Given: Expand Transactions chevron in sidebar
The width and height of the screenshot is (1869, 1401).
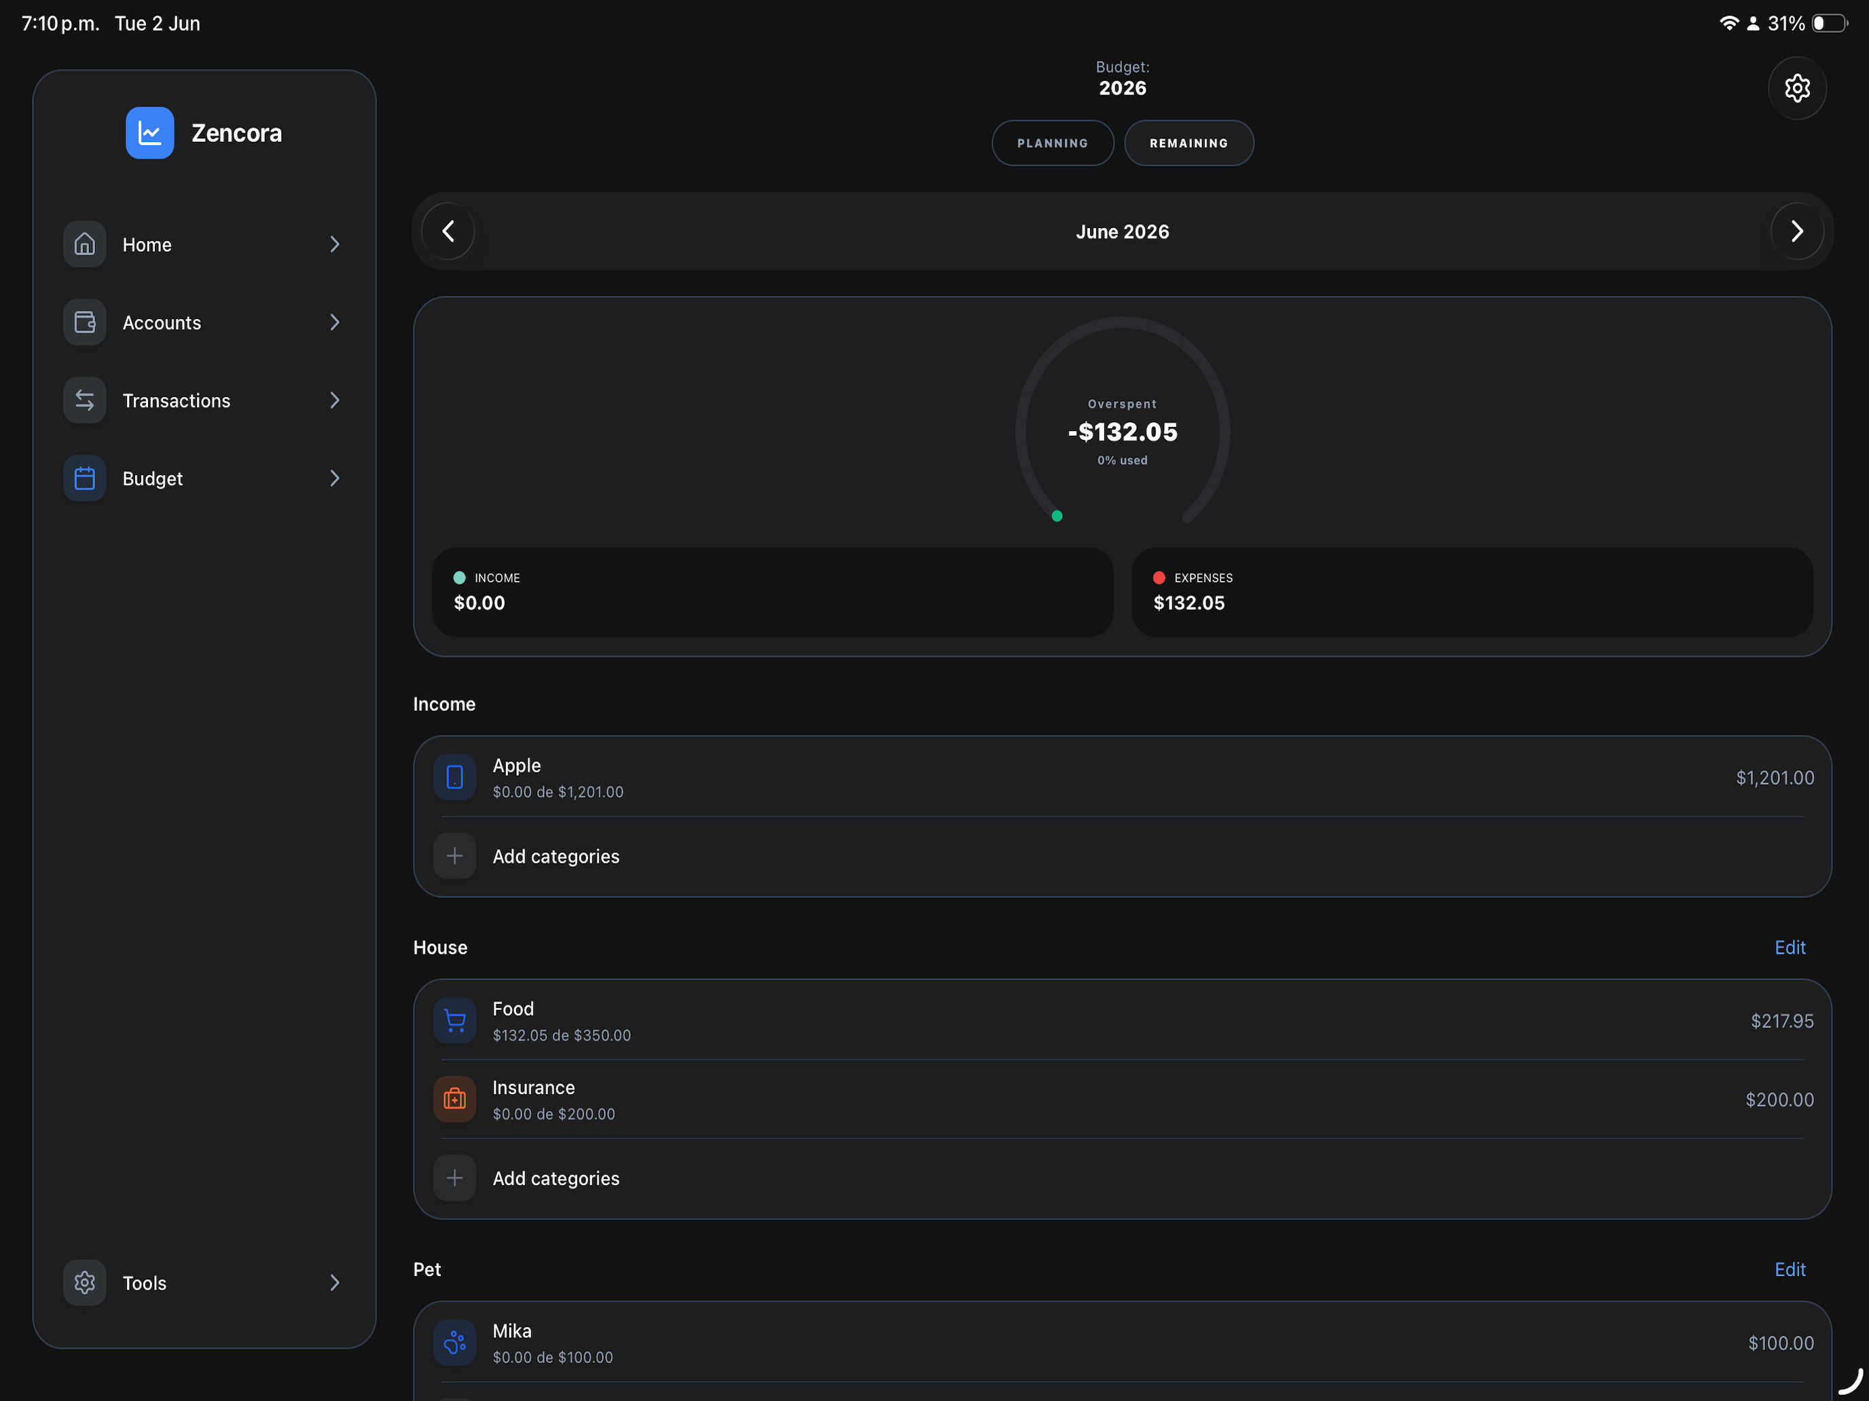Looking at the screenshot, I should click(335, 400).
